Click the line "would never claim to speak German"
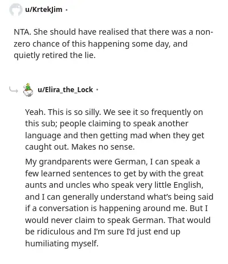 [117, 220]
